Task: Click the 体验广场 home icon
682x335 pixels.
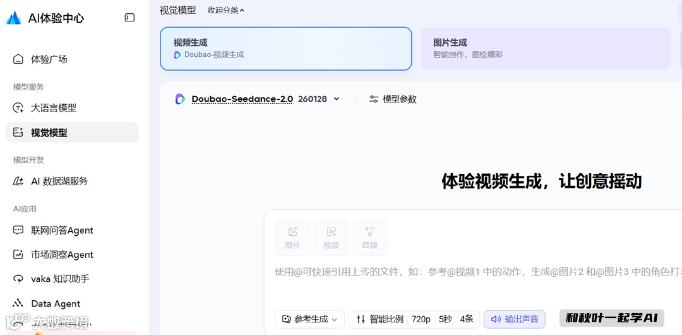Action: (x=18, y=59)
